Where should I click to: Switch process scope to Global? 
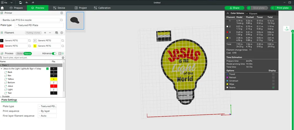pos(20,54)
